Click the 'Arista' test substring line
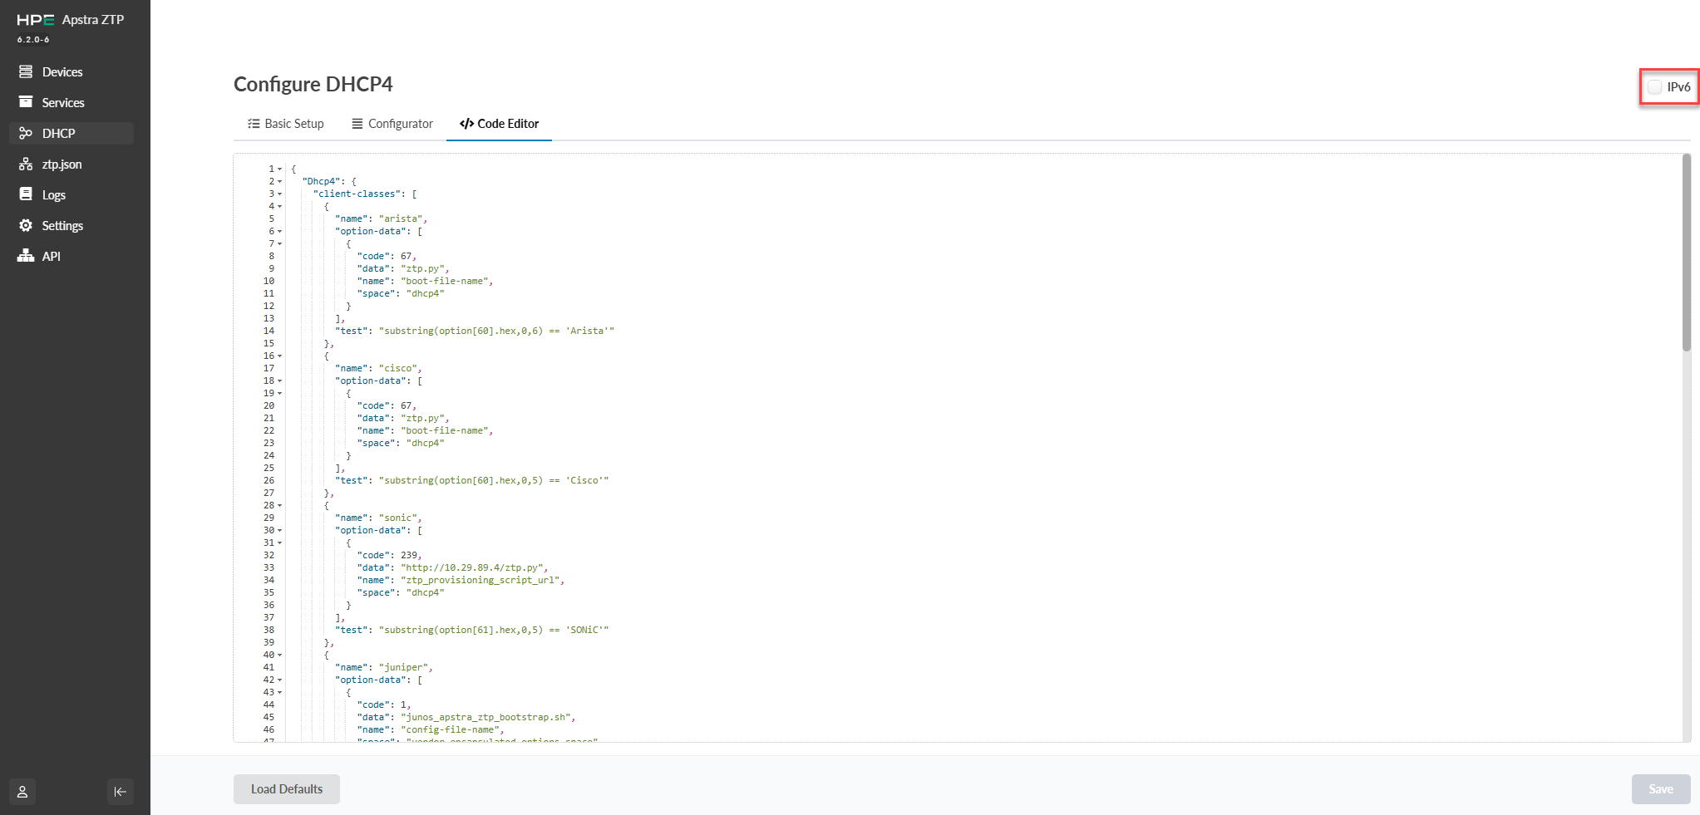This screenshot has width=1700, height=815. [x=475, y=331]
